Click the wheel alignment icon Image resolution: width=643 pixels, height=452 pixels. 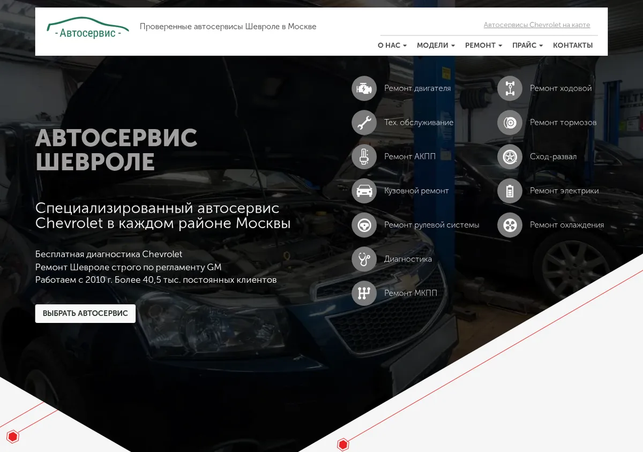tap(510, 157)
